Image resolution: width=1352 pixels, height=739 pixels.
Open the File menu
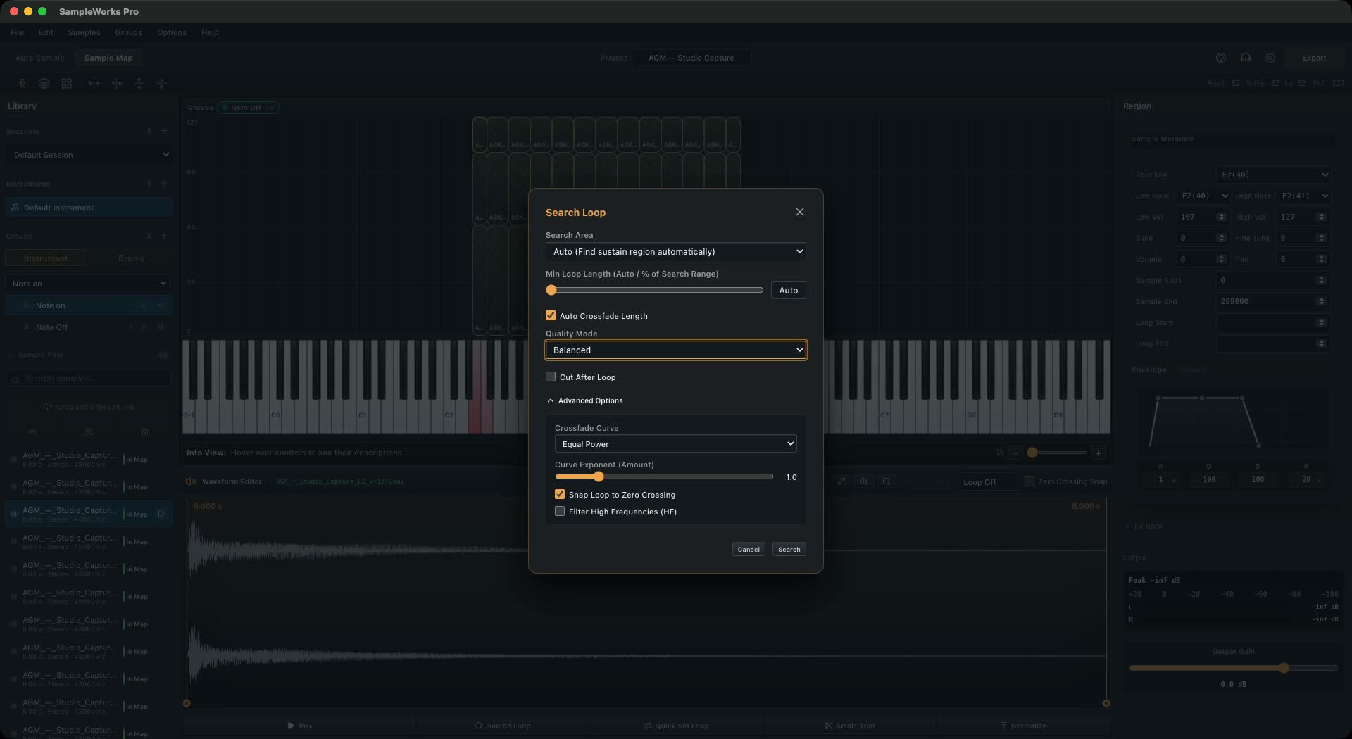coord(17,32)
